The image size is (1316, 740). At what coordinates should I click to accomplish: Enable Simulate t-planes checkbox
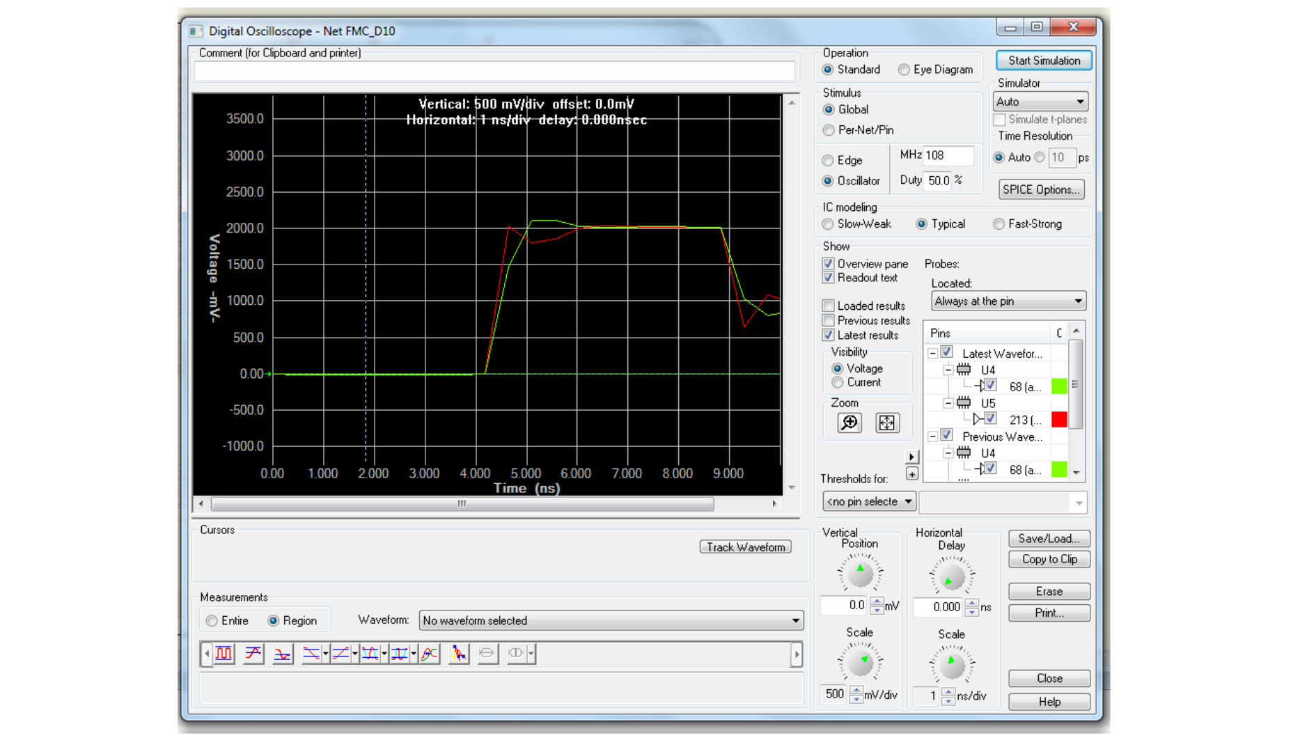(x=999, y=120)
